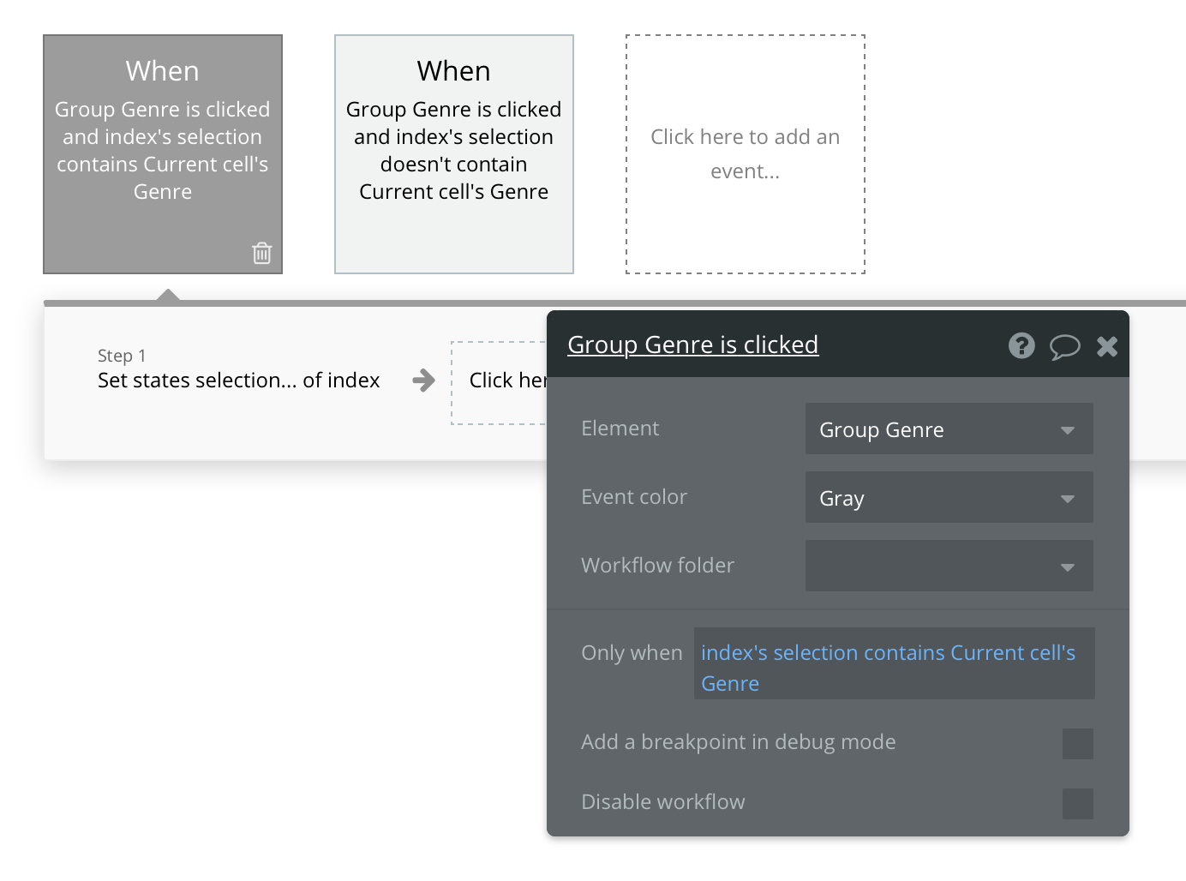Click the arrow after Step 1

click(423, 380)
